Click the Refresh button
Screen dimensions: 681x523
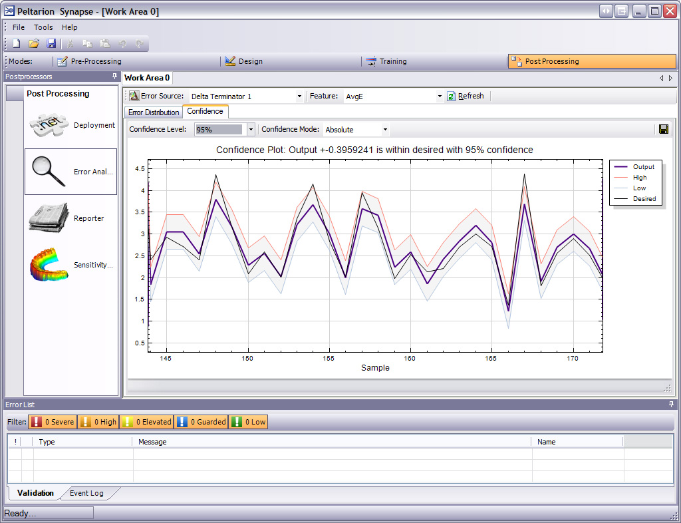tap(466, 96)
